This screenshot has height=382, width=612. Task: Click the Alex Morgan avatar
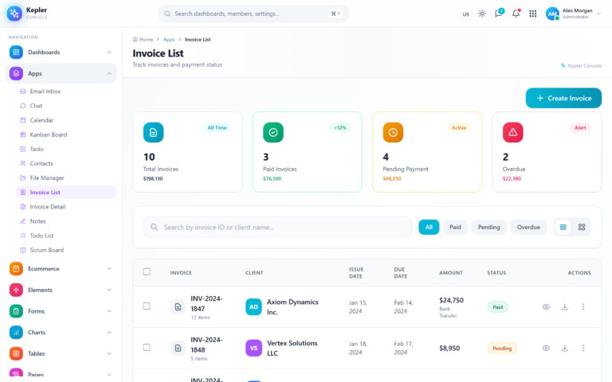point(552,14)
